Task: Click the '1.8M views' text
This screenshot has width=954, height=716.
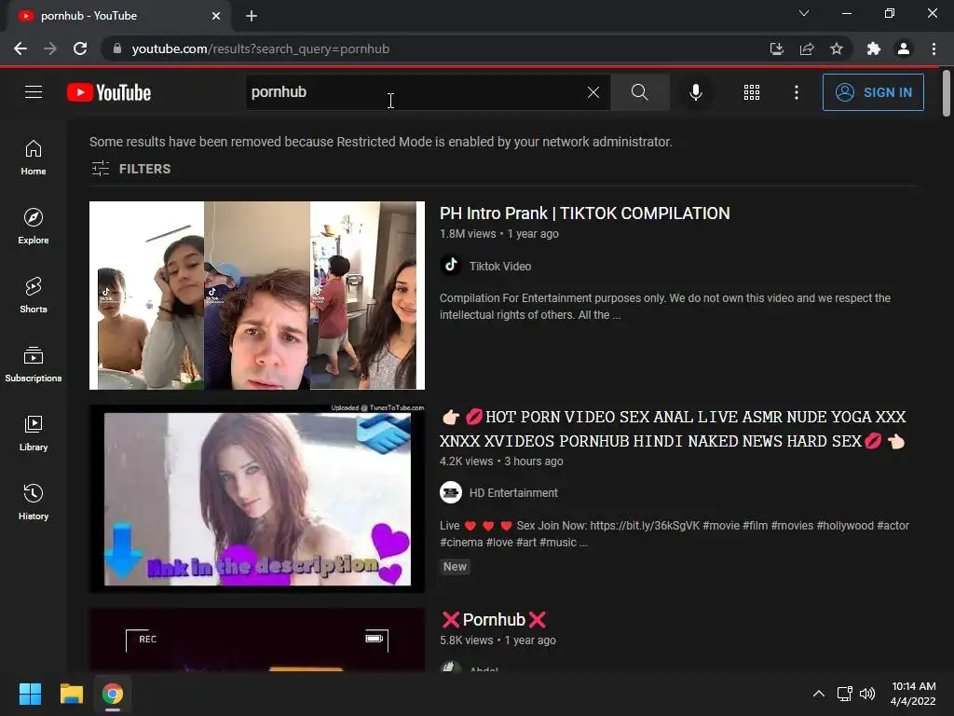Action: [x=468, y=234]
